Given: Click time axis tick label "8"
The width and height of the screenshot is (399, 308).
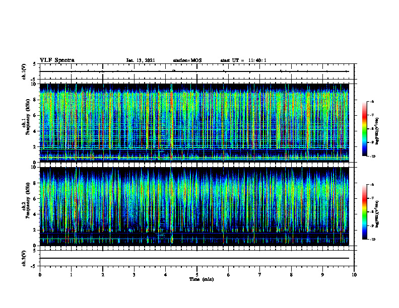Looking at the screenshot, I should [291, 275].
